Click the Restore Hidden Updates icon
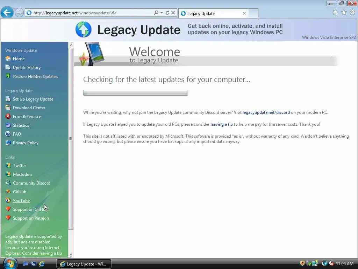This screenshot has width=358, height=269. point(8,76)
